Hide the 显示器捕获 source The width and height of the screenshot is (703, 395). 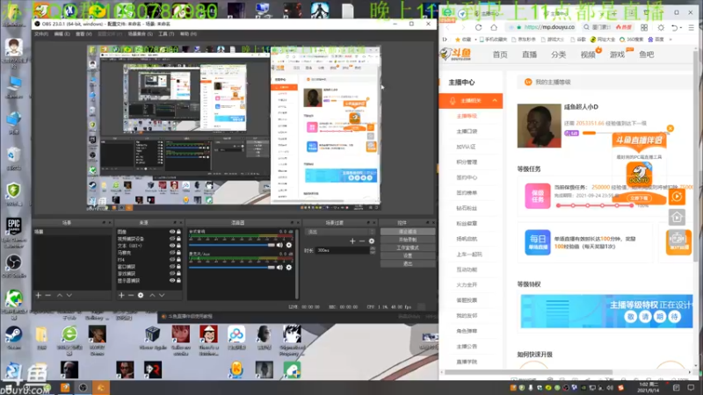(x=172, y=280)
